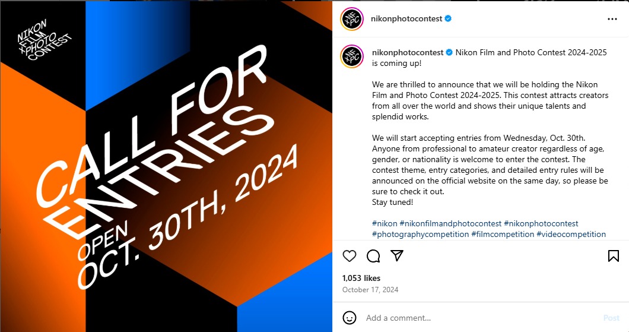
Task: Open the #photographycompetition hashtag
Action: click(420, 234)
